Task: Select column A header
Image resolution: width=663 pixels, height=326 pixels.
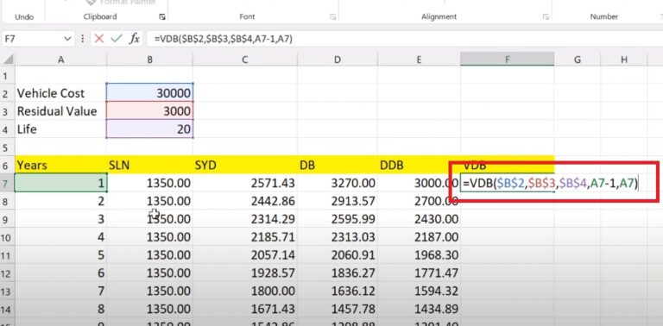Action: pos(61,60)
